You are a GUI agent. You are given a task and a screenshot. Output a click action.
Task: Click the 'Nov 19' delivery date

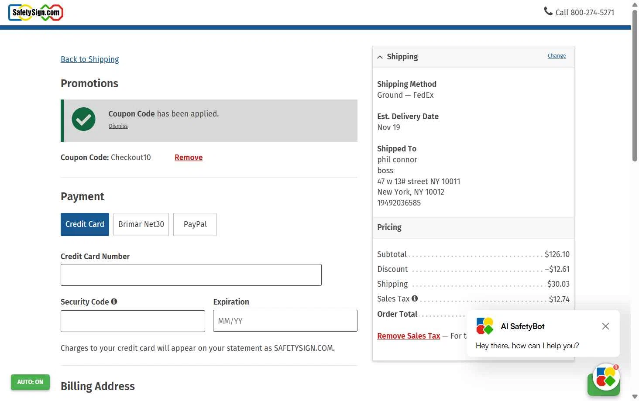[388, 127]
